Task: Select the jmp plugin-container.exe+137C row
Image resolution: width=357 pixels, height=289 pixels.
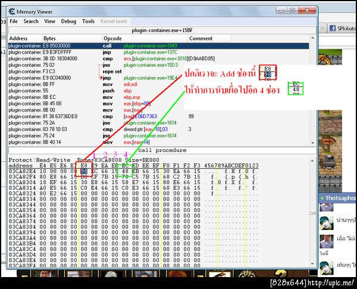Action: pos(159,52)
